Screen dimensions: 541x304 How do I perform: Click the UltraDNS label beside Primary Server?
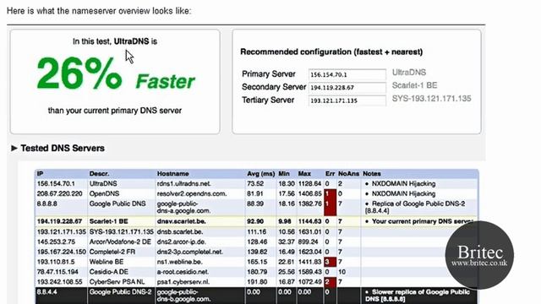tap(409, 73)
